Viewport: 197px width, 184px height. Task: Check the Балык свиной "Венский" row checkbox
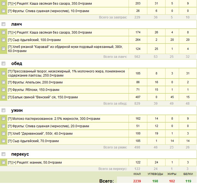tap(4, 97)
